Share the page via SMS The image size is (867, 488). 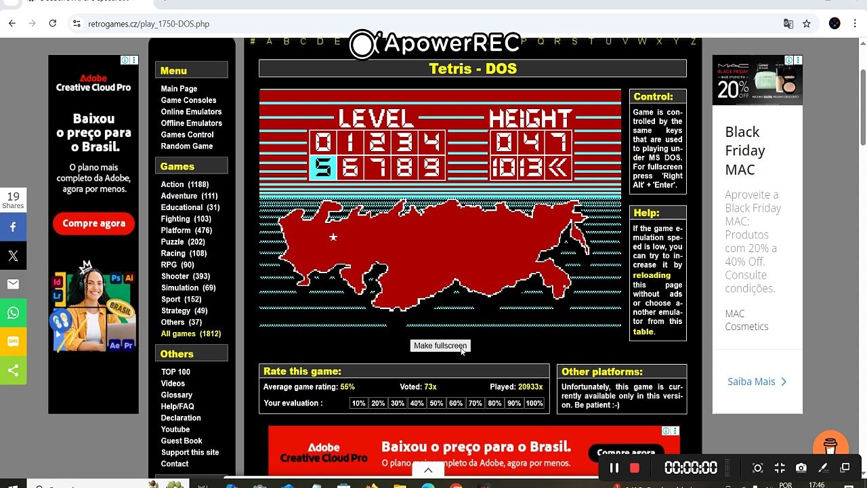tap(13, 342)
